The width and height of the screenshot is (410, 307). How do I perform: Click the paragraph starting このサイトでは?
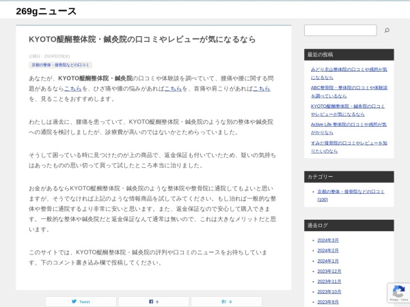148,257
